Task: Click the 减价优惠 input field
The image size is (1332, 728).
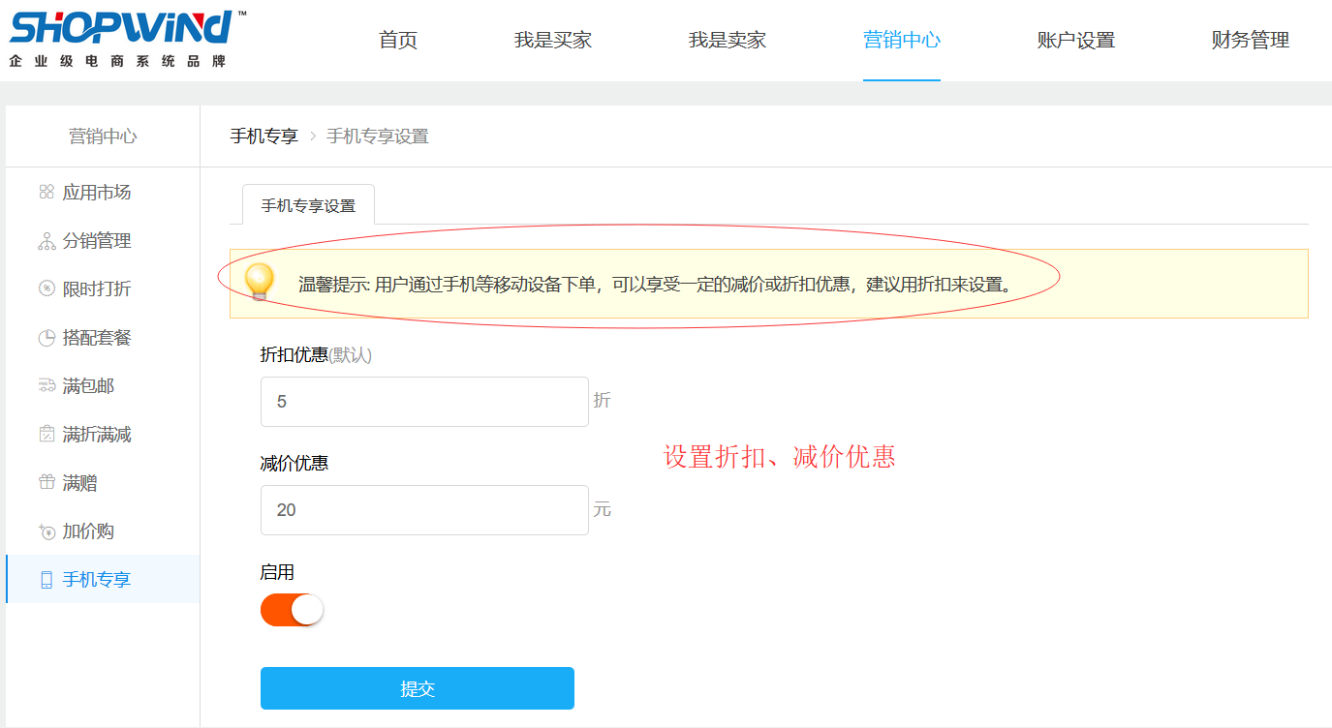Action: tap(424, 509)
